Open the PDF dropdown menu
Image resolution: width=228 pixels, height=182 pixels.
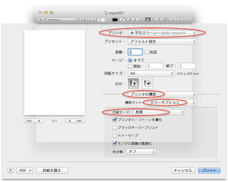coord(25,170)
